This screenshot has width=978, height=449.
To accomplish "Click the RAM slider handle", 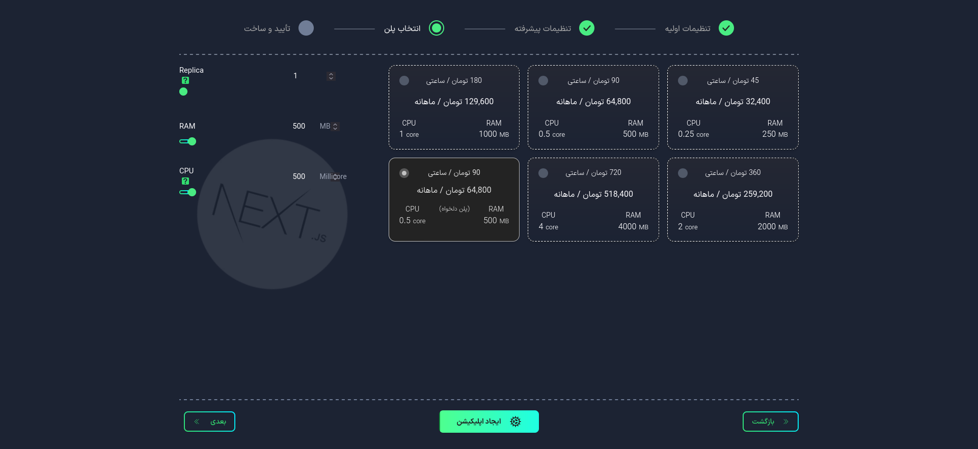I will click(192, 141).
